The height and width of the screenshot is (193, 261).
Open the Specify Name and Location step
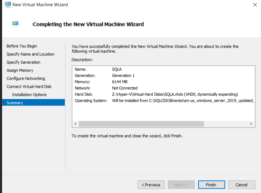tap(30, 54)
